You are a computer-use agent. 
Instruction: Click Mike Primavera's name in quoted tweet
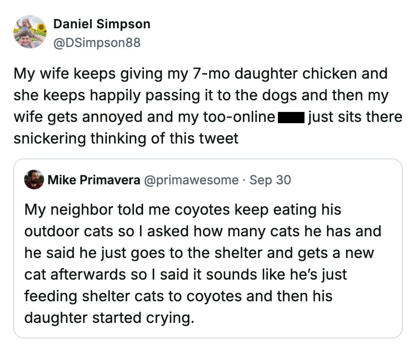click(x=94, y=180)
